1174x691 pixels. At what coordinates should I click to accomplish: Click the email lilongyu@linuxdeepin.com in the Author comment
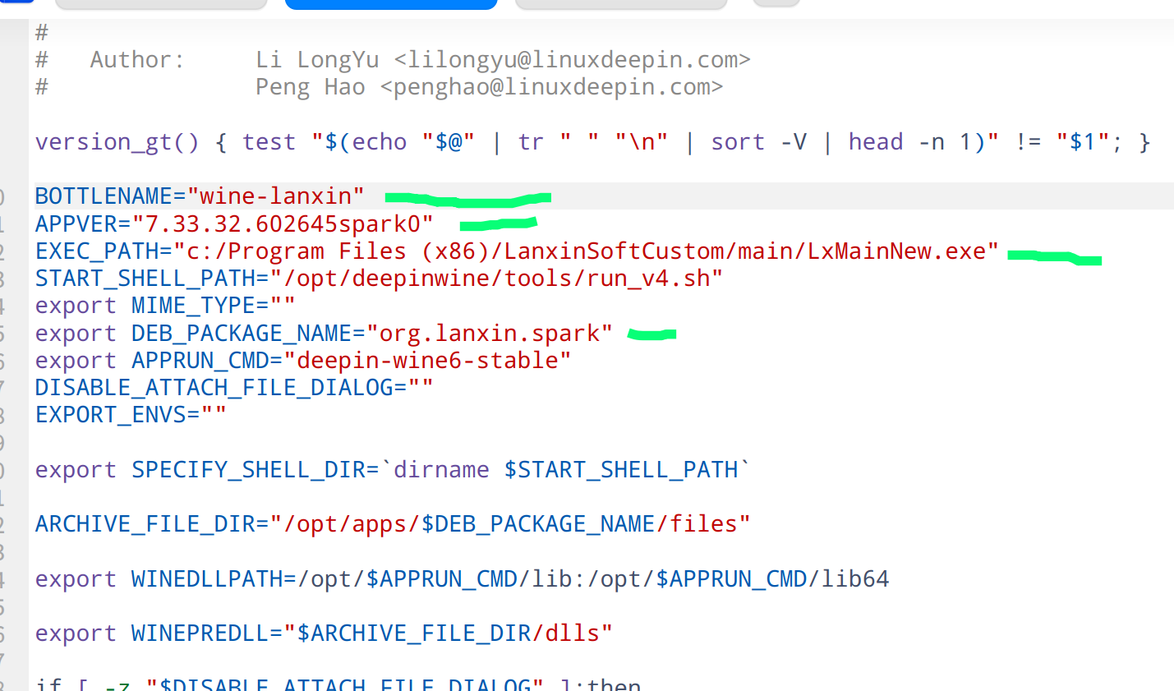click(x=572, y=60)
